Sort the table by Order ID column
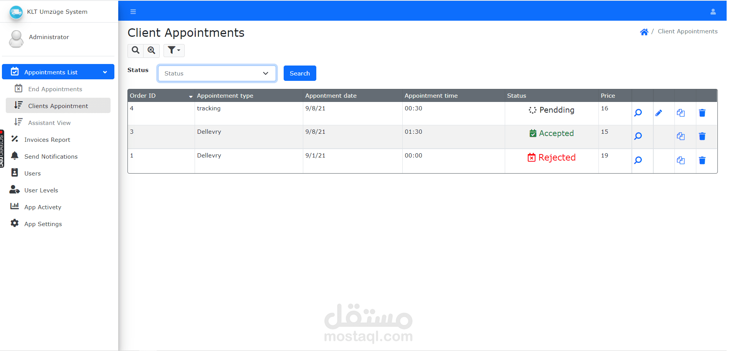Viewport: 737px width, 351px height. click(x=161, y=96)
